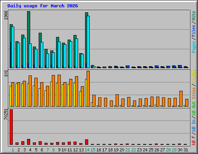Click the green Hits bar for day 6
Viewport: 198px width, 154px height.
(x=40, y=37)
